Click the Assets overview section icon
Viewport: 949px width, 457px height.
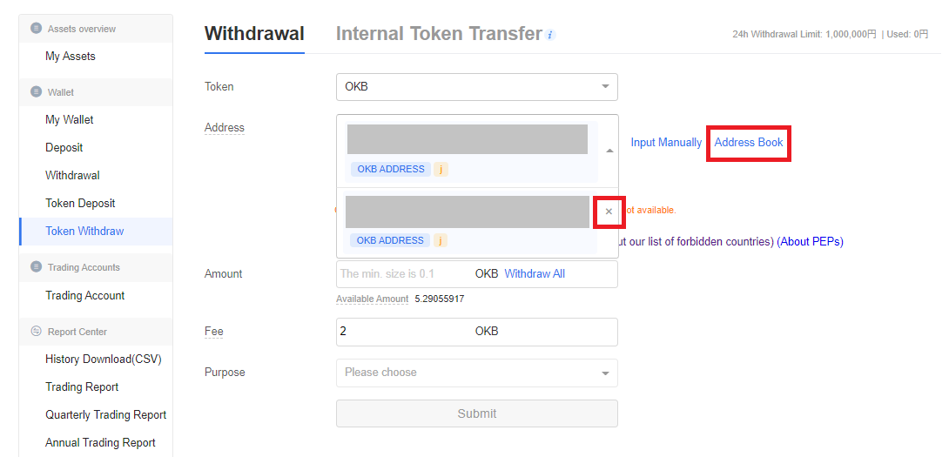click(37, 29)
